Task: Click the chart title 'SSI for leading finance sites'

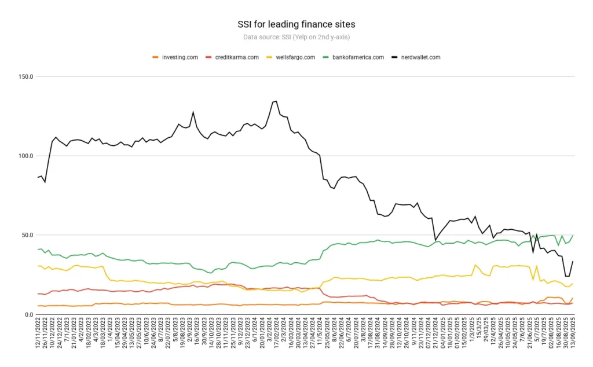Action: point(296,24)
